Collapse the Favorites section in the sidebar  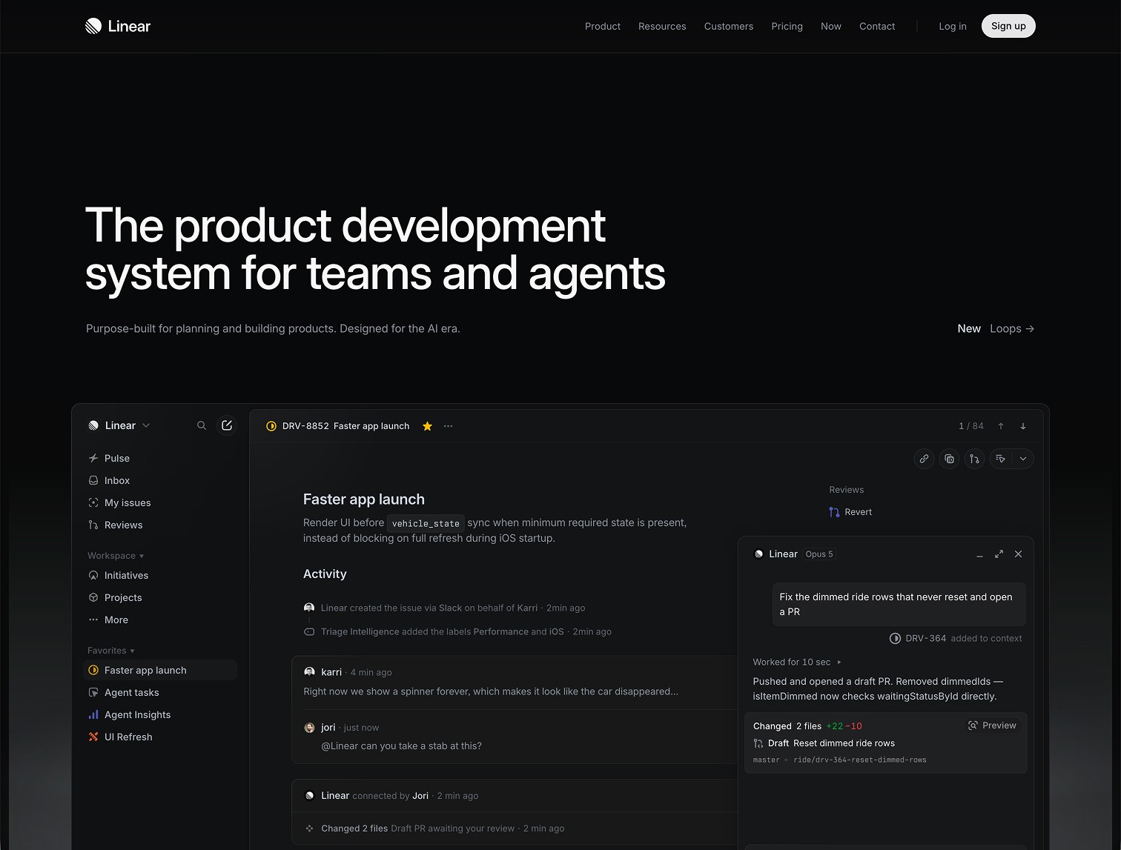tap(111, 651)
